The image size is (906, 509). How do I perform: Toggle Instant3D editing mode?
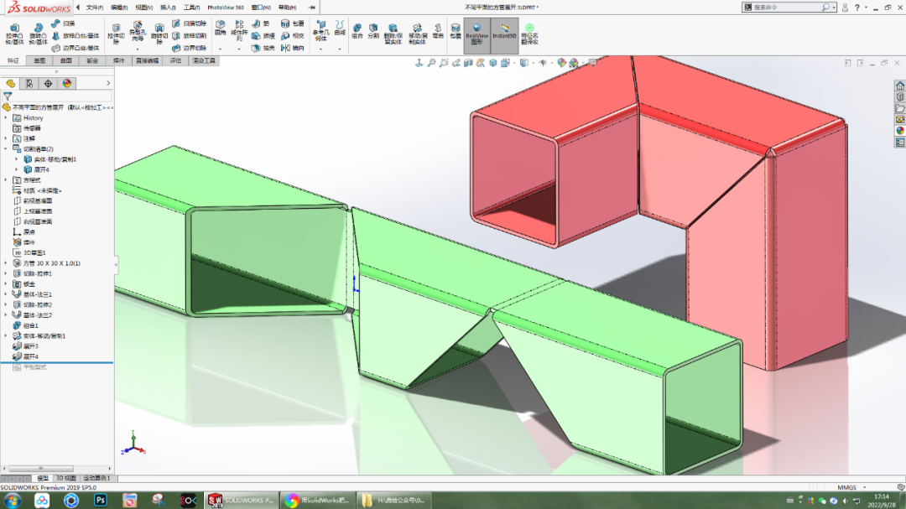(x=503, y=35)
